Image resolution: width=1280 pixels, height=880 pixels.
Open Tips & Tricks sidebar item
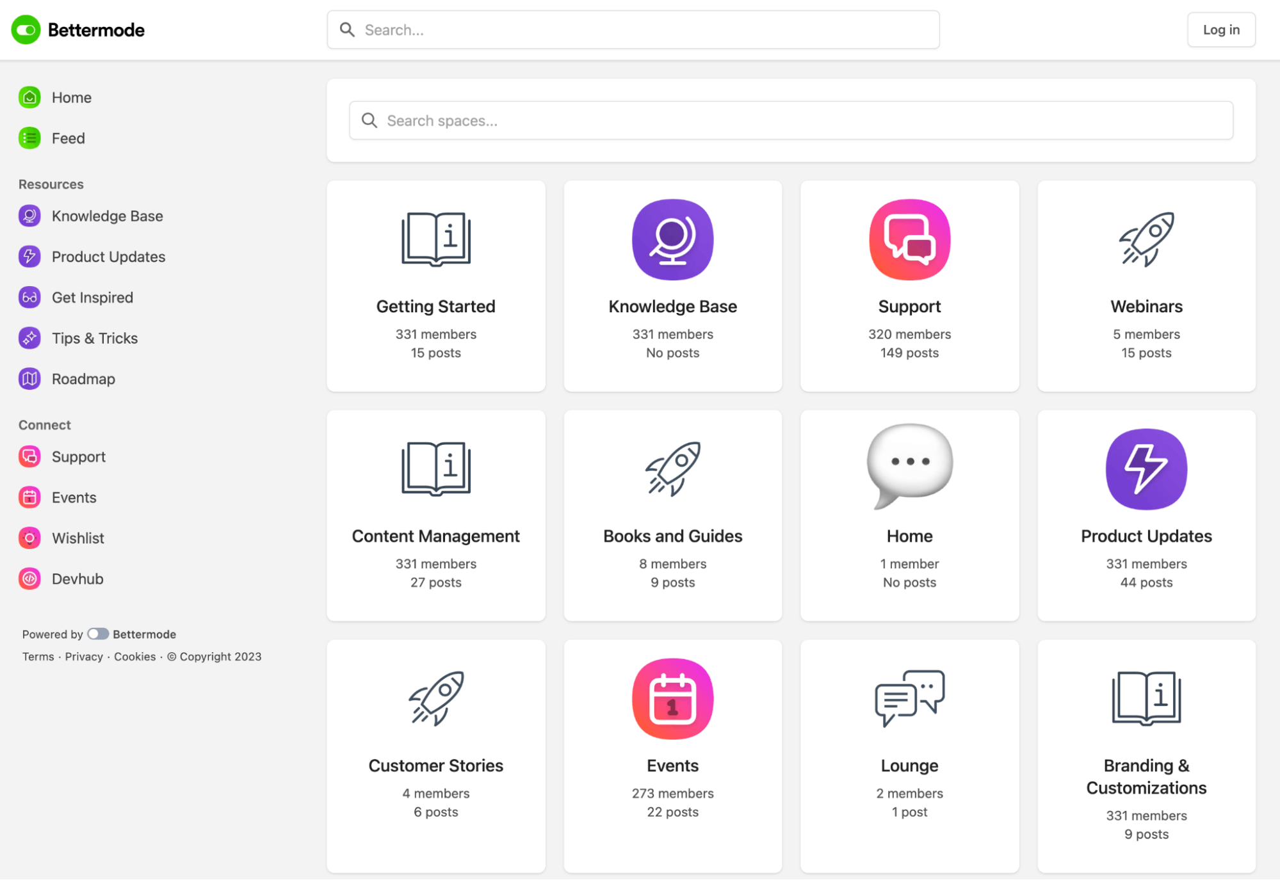(94, 338)
